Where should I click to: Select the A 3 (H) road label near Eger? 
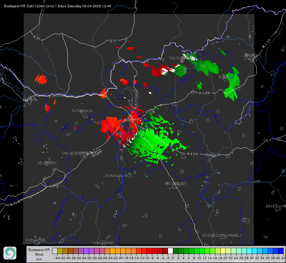pos(204,93)
